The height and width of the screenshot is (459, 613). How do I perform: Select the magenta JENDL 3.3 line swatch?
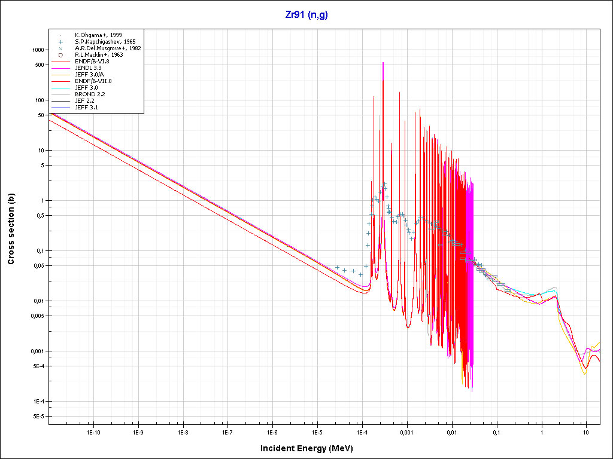coord(61,68)
